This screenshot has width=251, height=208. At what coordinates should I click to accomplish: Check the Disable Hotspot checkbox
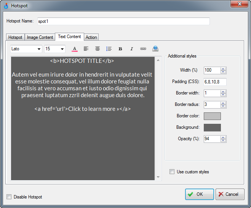click(x=9, y=197)
